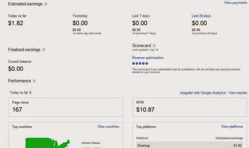Click the Revenue optimization score dots
Viewport: 249px width, 148px height.
pos(140,63)
